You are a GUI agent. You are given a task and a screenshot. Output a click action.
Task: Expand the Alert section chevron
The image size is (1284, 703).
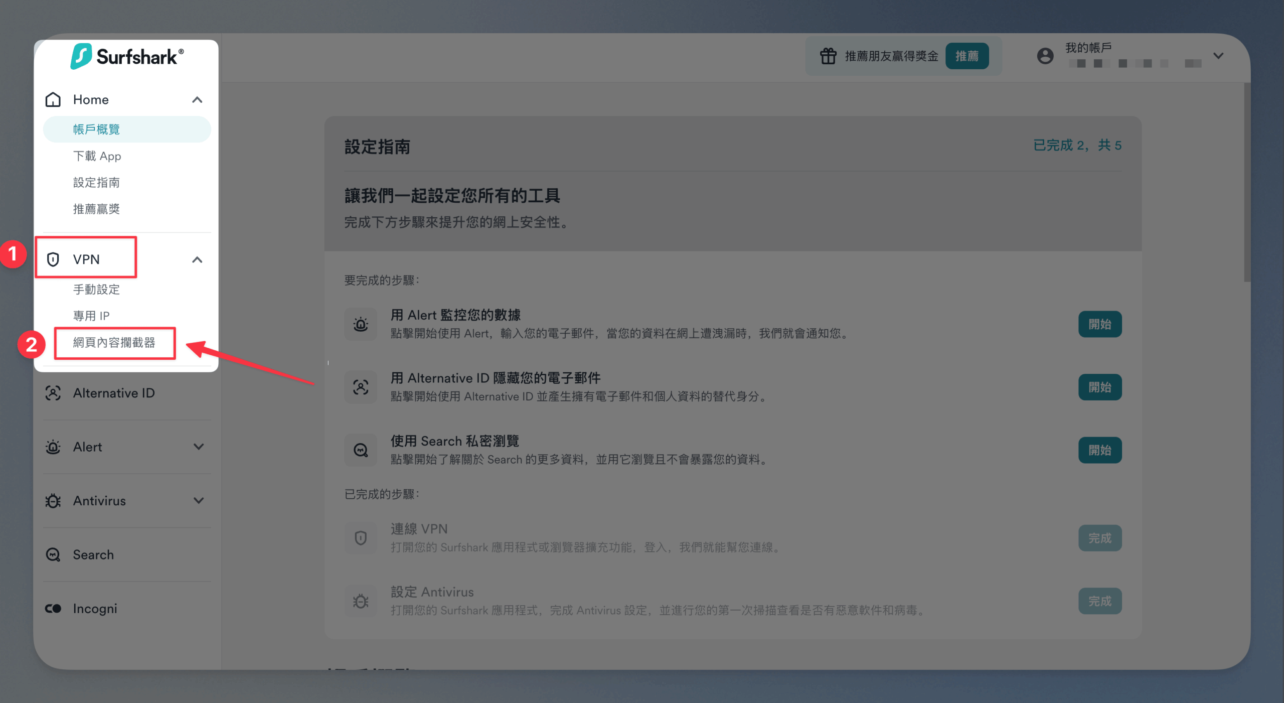(199, 447)
